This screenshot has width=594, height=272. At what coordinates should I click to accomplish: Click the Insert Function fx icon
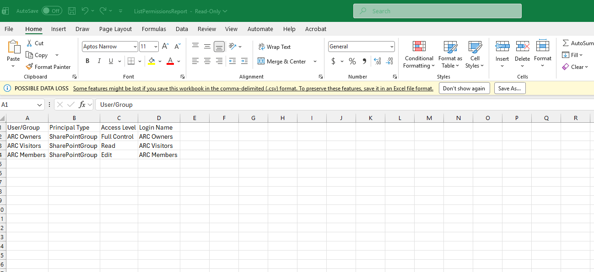(x=82, y=105)
